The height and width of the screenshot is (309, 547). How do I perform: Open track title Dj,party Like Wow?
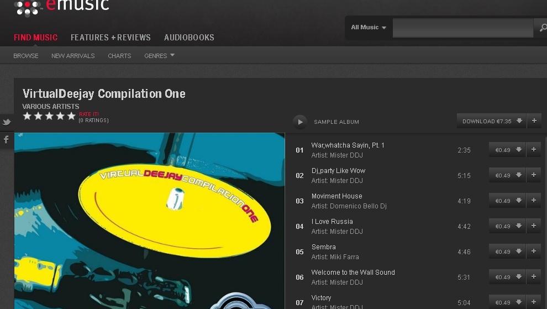[338, 171]
